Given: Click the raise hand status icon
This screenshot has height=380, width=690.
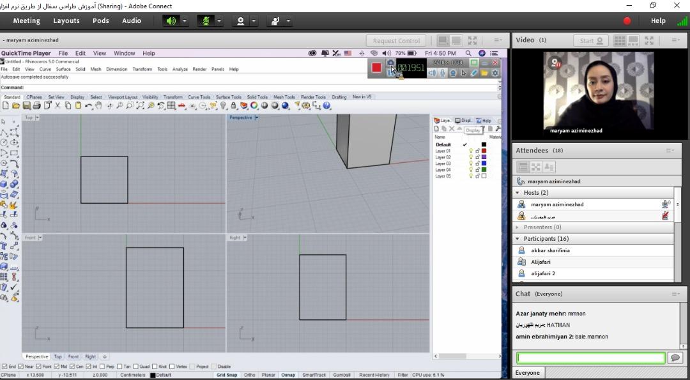Looking at the screenshot, I should click(x=275, y=21).
